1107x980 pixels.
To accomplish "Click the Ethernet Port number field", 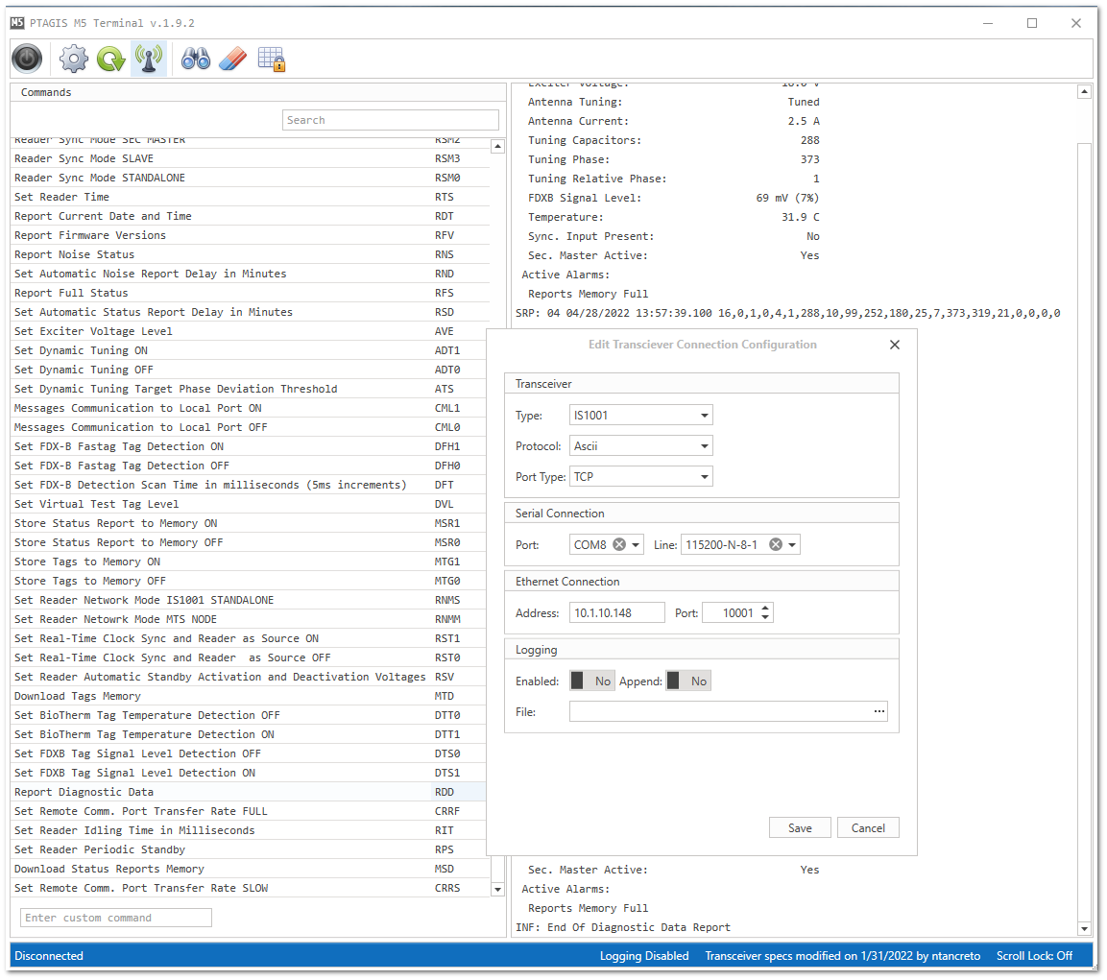I will click(x=730, y=612).
